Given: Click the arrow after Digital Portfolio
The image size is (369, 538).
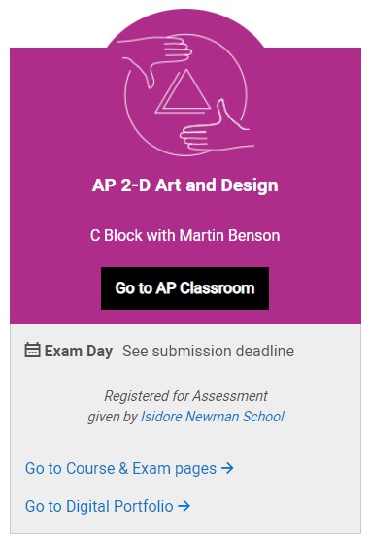Looking at the screenshot, I should (x=184, y=505).
